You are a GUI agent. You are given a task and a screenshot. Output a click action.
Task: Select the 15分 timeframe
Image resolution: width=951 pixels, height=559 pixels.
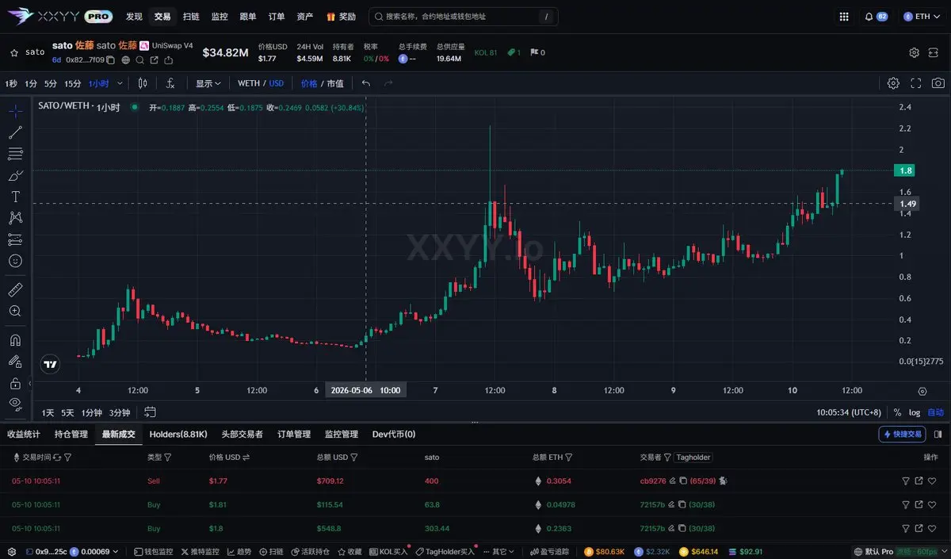(x=73, y=83)
